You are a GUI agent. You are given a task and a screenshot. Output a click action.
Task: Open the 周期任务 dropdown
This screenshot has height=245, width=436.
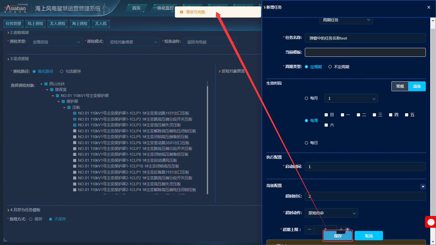tap(346, 20)
